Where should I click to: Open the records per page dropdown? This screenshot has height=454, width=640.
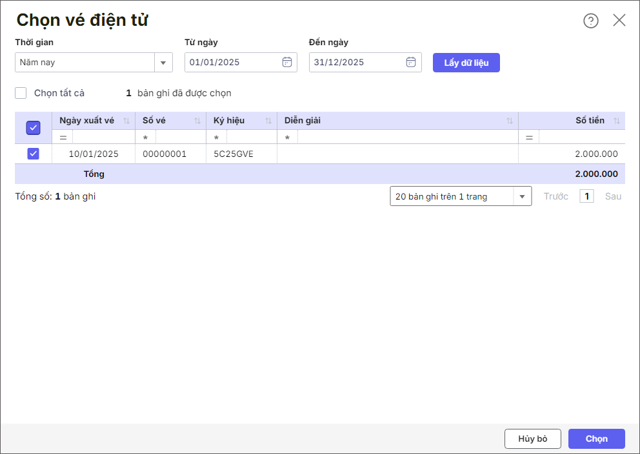(522, 196)
